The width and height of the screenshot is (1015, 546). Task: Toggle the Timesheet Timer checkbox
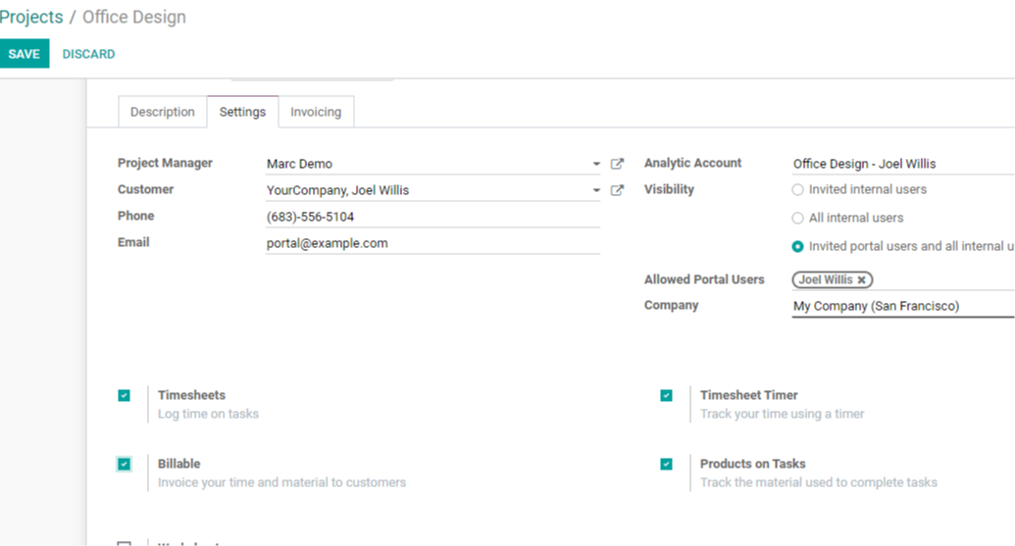point(666,395)
